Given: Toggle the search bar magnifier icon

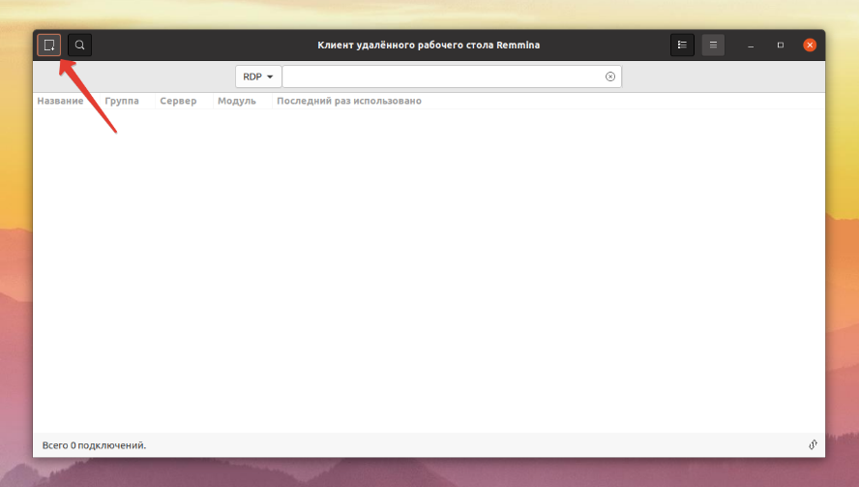Looking at the screenshot, I should pos(79,45).
